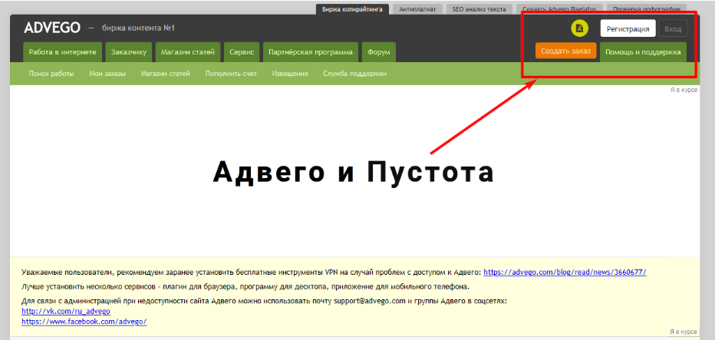The width and height of the screenshot is (715, 340).
Task: Open the SEO анализ текста tab
Action: click(x=479, y=9)
